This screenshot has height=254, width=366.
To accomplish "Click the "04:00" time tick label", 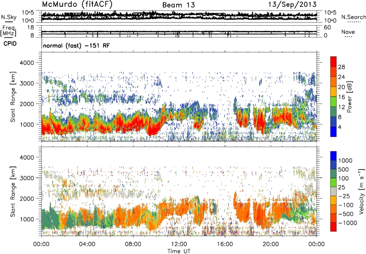I will tap(87, 244).
